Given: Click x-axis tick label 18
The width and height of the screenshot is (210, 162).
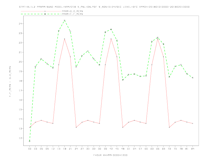Looking at the screenshot, I should coord(64,149).
